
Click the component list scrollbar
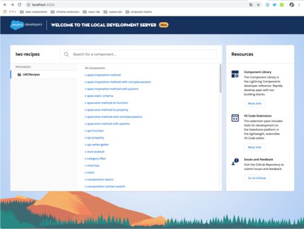[220, 78]
